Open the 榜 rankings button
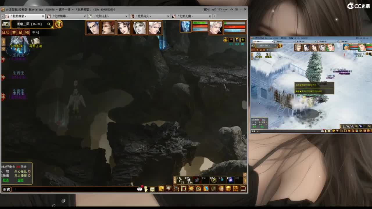372x209 pixels. point(27,33)
